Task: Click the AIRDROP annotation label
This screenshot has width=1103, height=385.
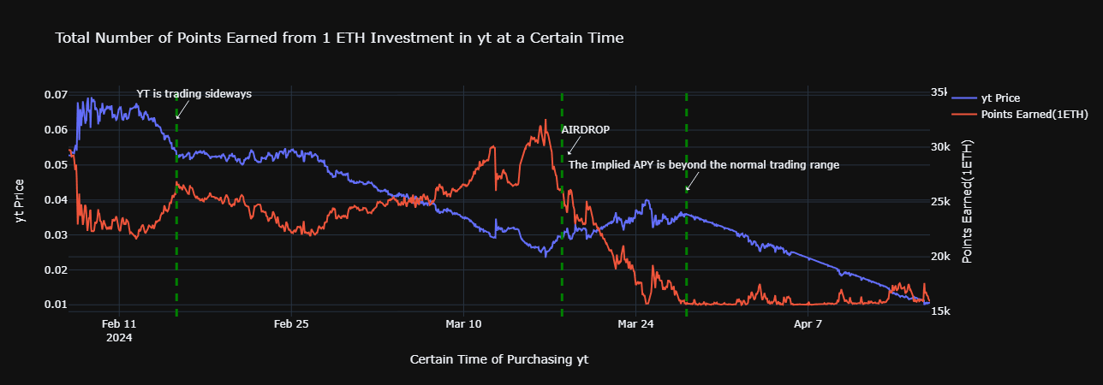Action: click(x=586, y=130)
